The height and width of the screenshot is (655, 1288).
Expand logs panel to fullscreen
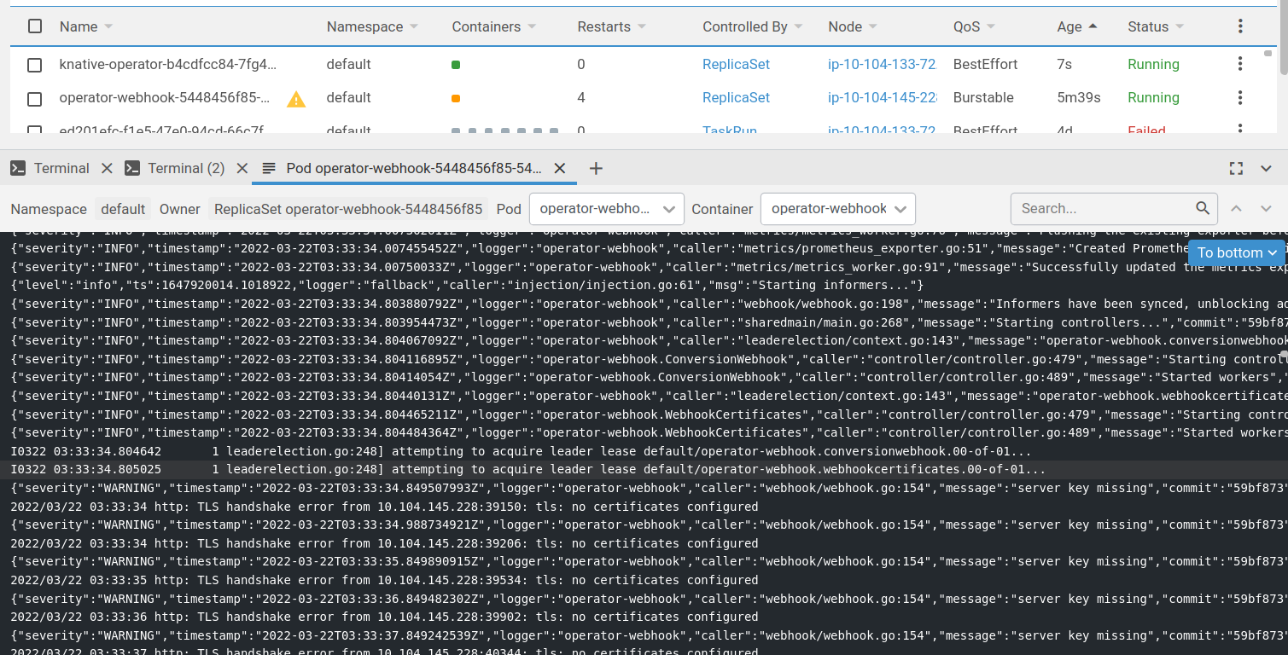coord(1236,168)
